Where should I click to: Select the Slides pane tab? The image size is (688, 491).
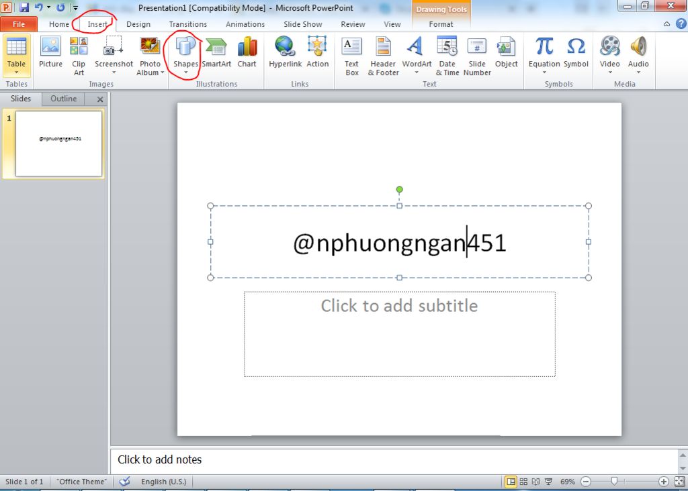21,99
